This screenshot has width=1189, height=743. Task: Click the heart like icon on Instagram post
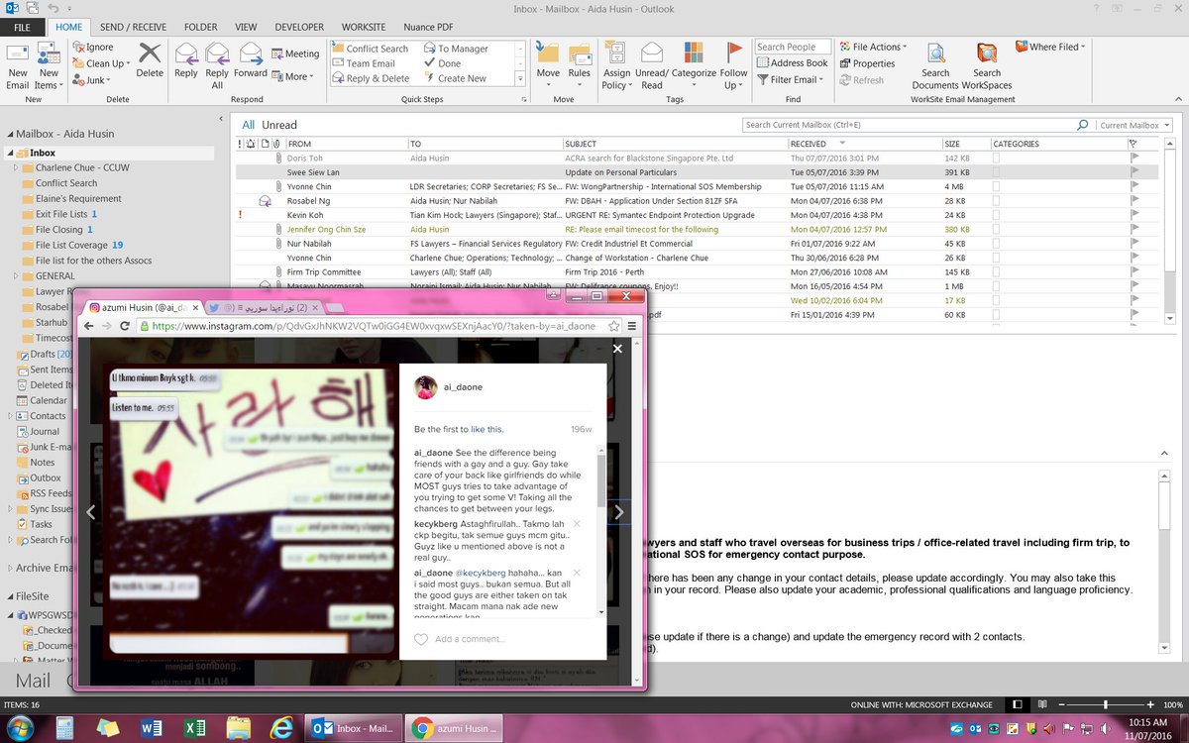point(421,639)
